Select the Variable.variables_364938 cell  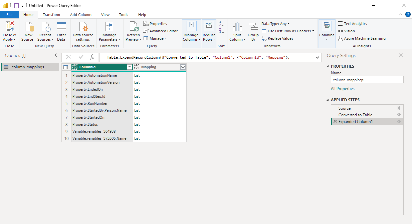point(102,131)
